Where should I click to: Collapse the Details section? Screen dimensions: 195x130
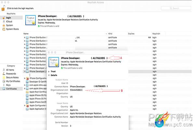49,75
